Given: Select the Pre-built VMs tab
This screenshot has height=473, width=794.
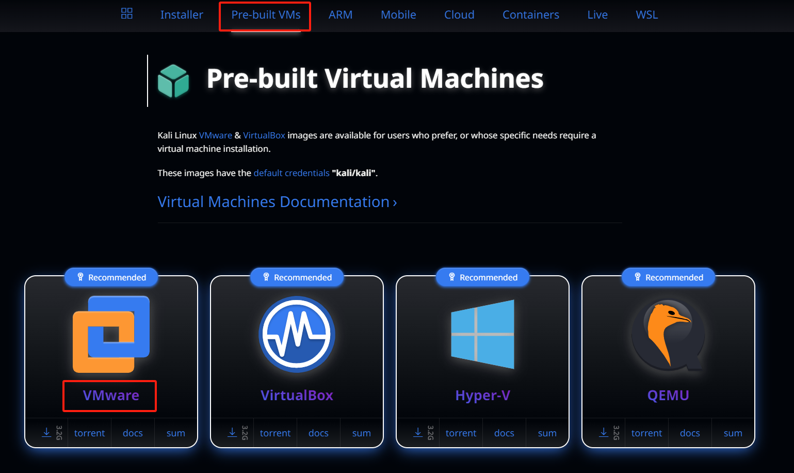Looking at the screenshot, I should point(266,15).
